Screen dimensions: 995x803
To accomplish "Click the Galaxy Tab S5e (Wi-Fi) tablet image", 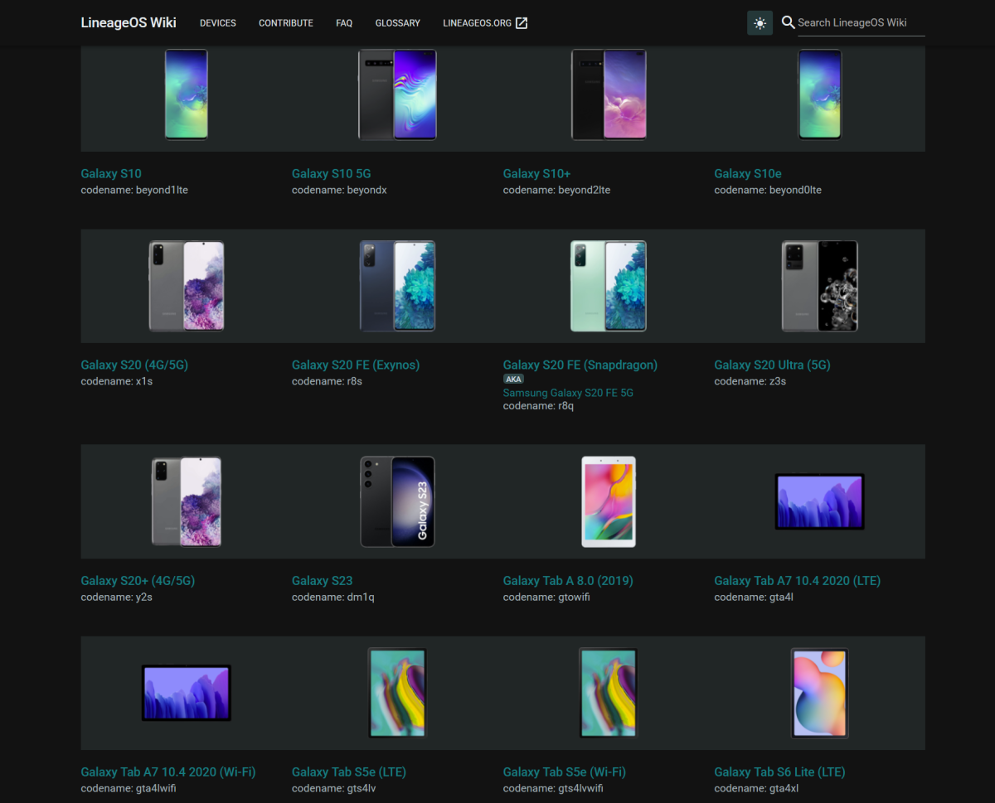I will 609,693.
